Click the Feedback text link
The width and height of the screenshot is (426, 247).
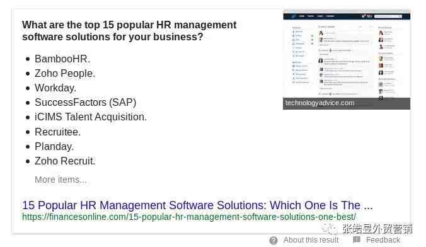[383, 240]
